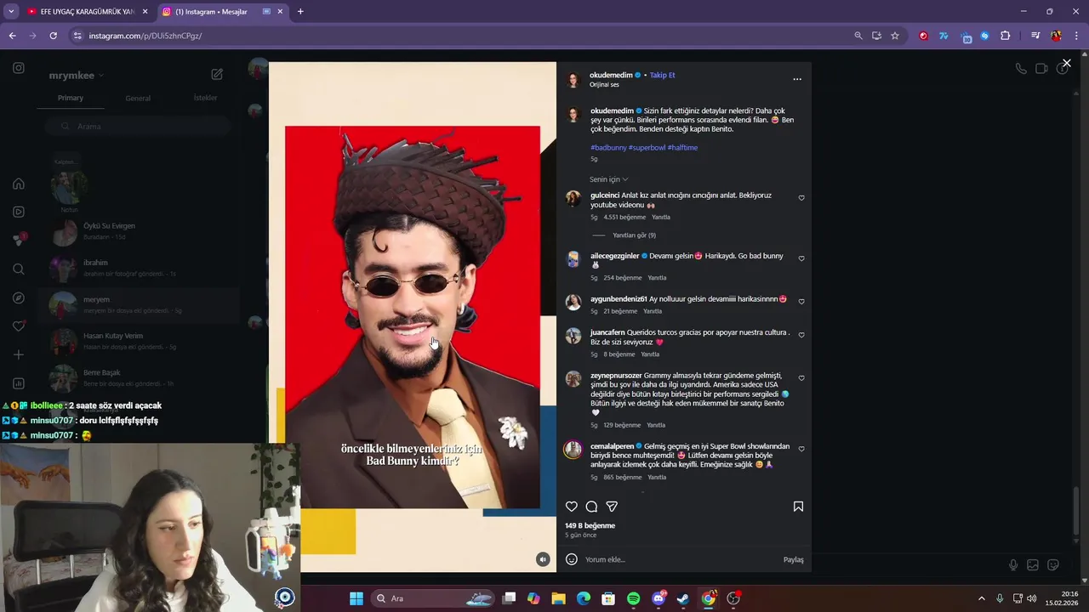This screenshot has width=1089, height=612.
Task: Open Chrome zoom magnifier icon
Action: 858,36
